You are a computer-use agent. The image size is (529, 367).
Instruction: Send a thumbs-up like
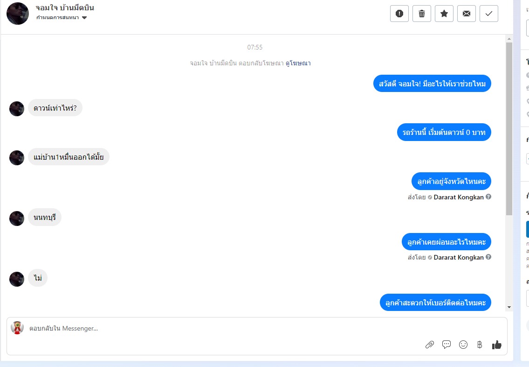[497, 345]
